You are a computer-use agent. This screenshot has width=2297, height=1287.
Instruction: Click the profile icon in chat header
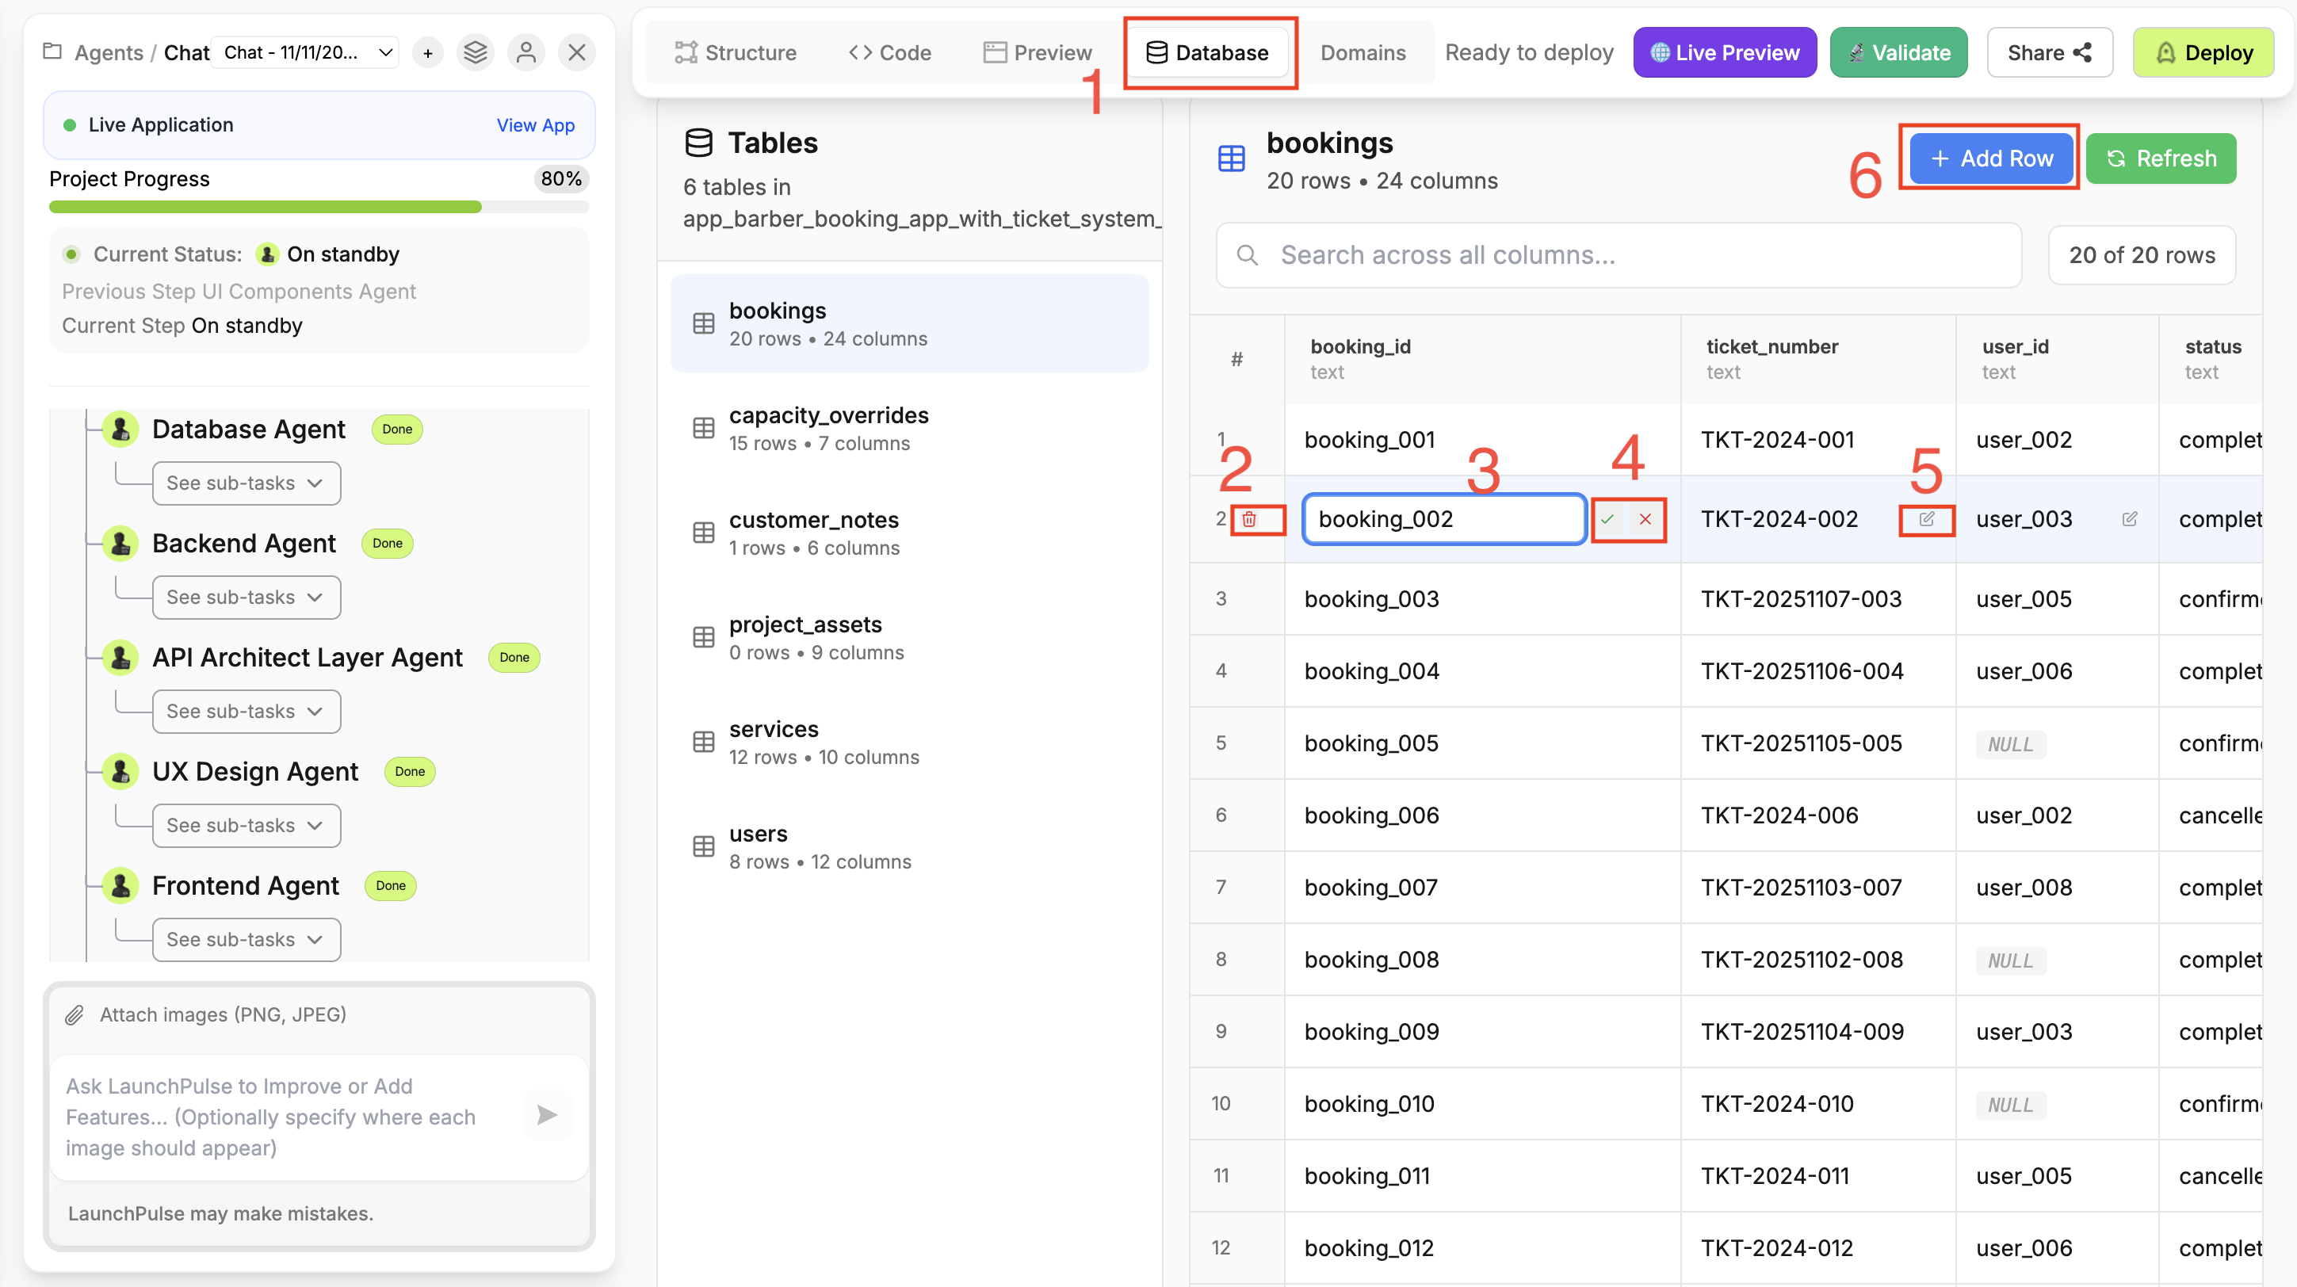point(526,52)
